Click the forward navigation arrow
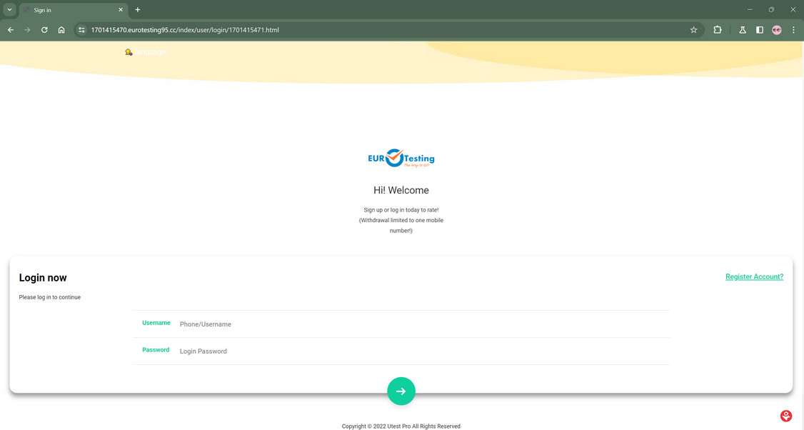Image resolution: width=804 pixels, height=430 pixels. point(27,30)
